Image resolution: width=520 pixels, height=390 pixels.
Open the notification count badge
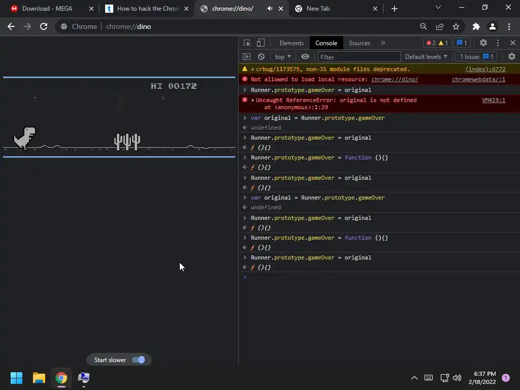(x=505, y=377)
